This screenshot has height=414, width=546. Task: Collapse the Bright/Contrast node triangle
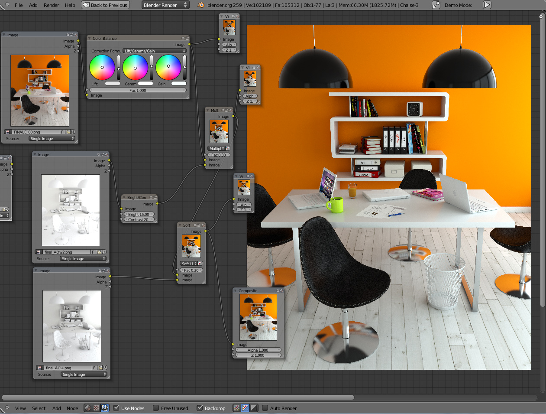point(124,197)
